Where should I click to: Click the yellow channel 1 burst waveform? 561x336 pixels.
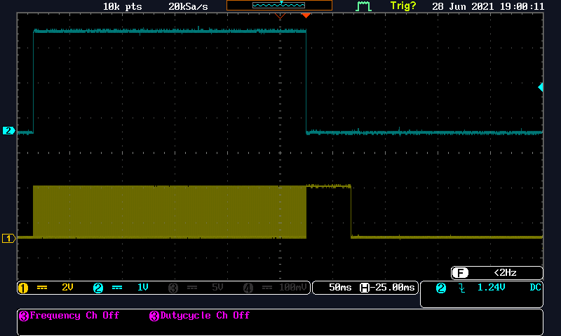pyautogui.click(x=170, y=211)
